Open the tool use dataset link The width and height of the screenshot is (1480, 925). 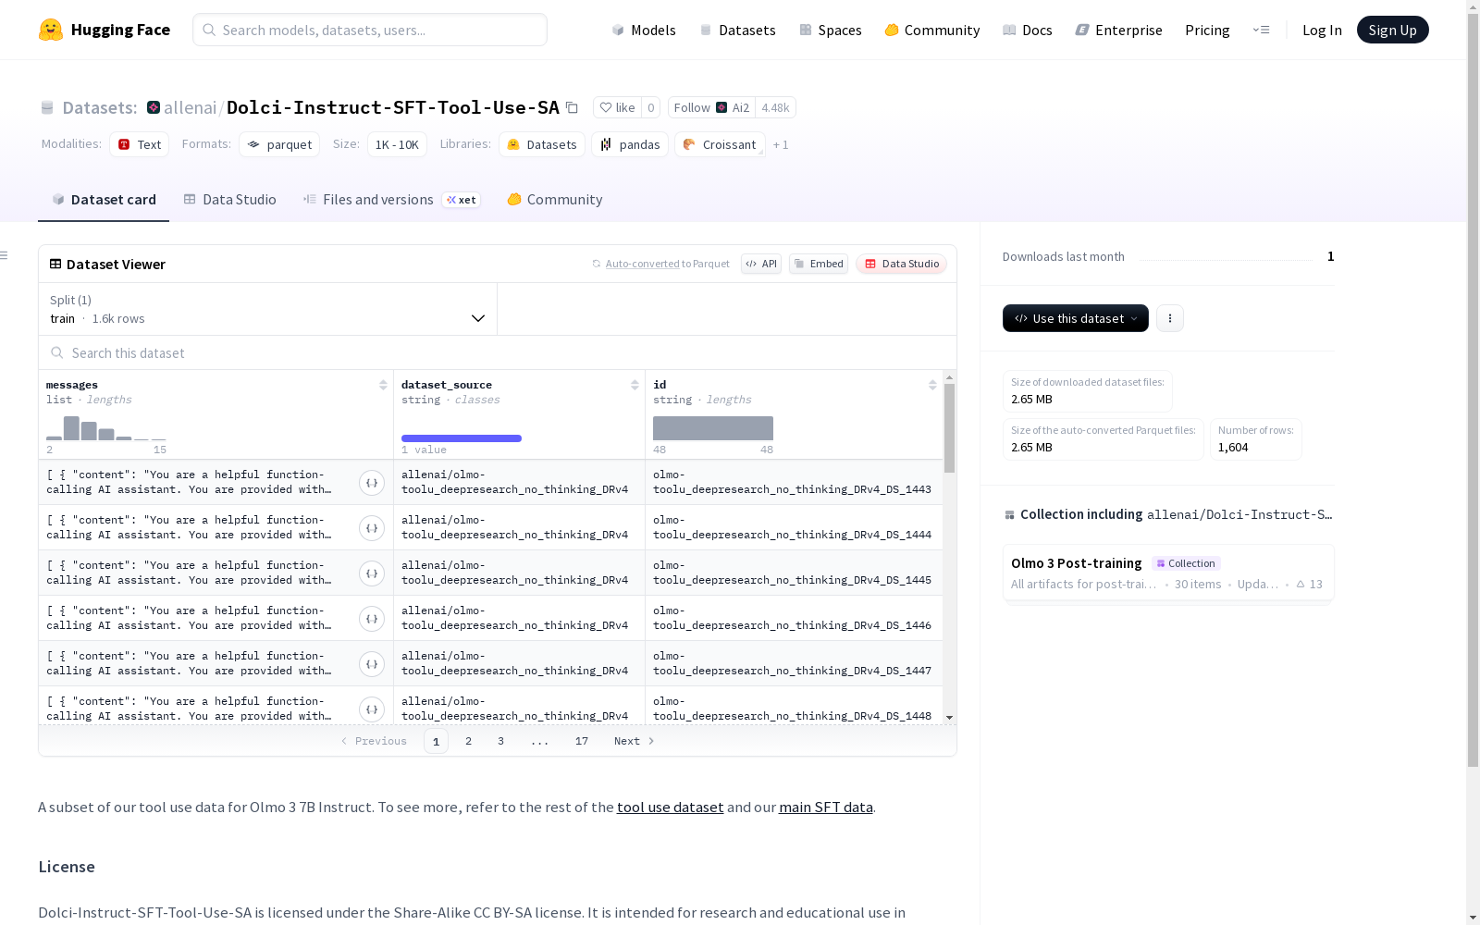pos(671,807)
